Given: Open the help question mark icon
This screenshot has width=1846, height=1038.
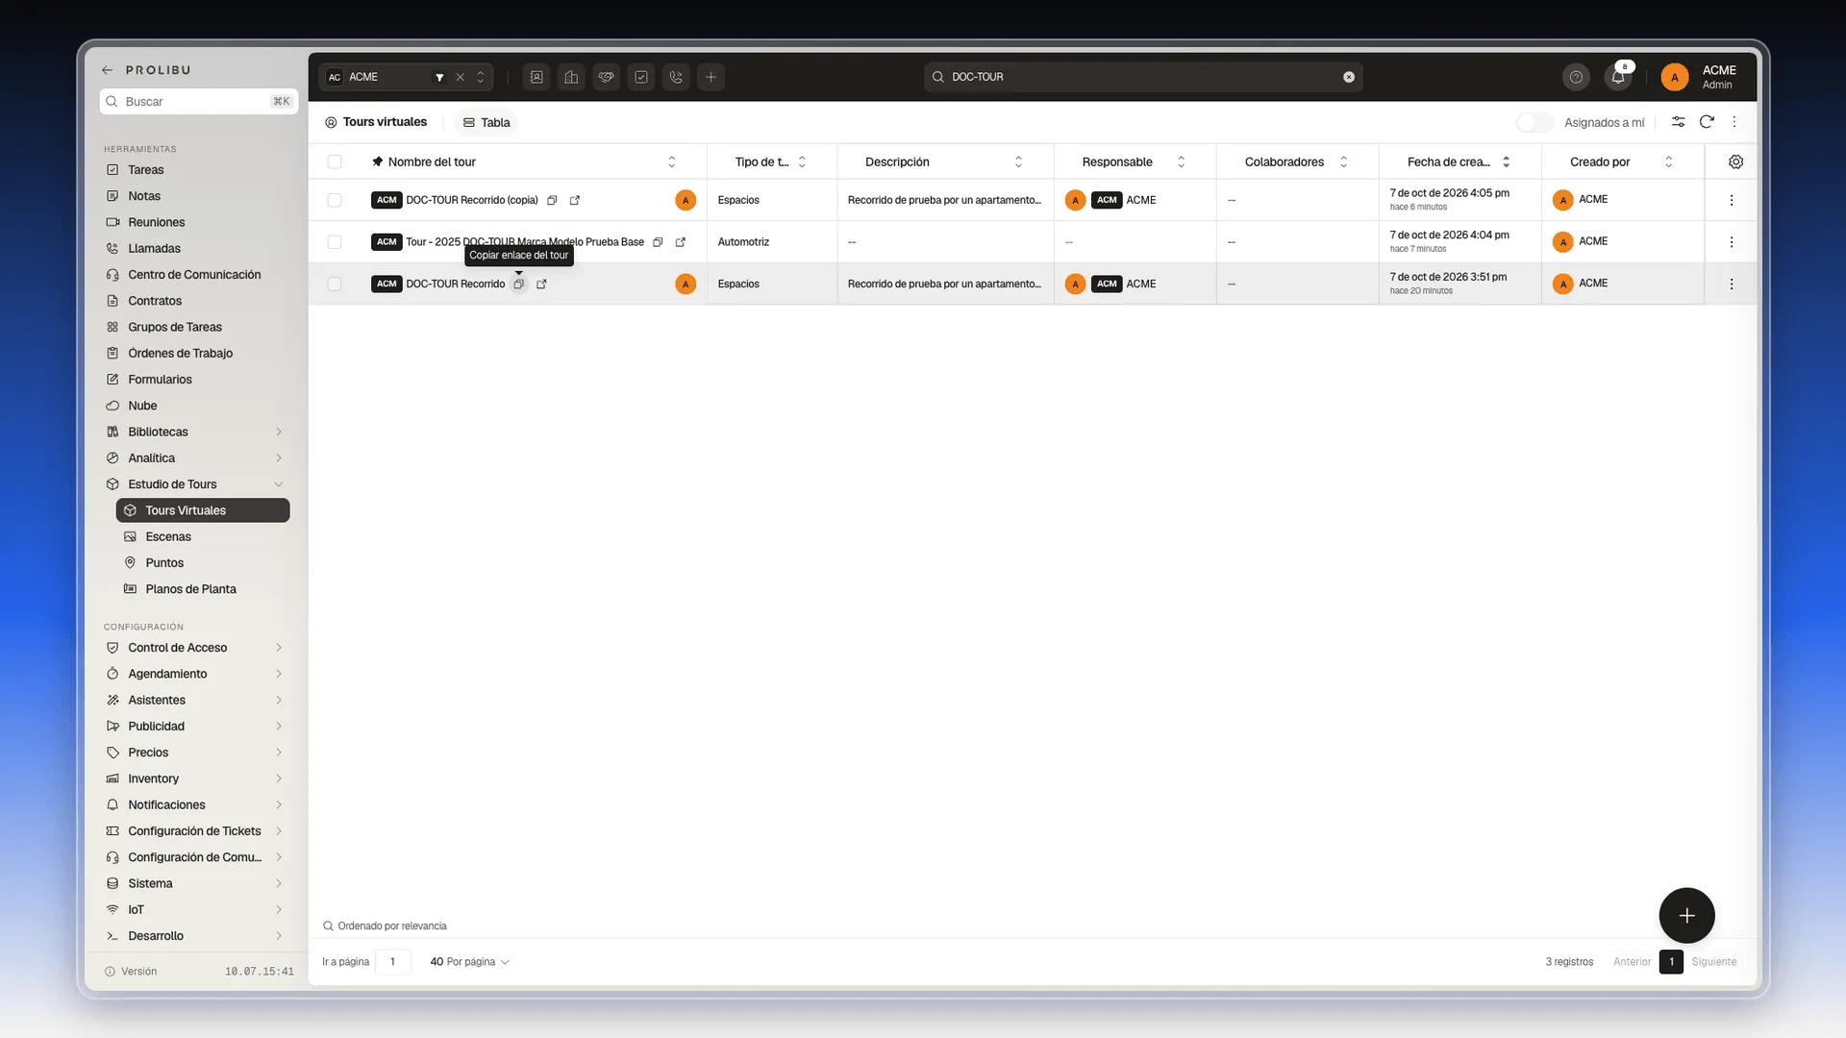Looking at the screenshot, I should [1576, 77].
